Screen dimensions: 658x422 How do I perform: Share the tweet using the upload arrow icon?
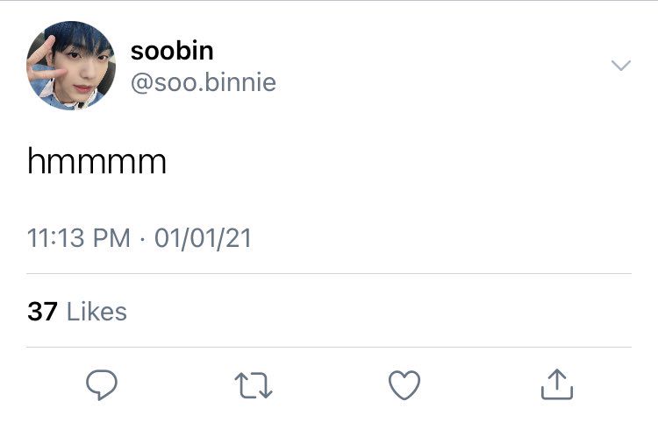coord(556,384)
